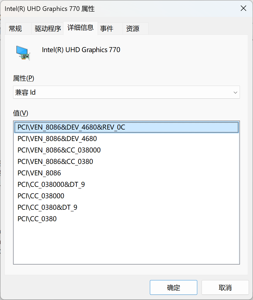The width and height of the screenshot is (253, 300).
Task: Open the 属性 dropdown showing 兼容 Id
Action: click(126, 92)
